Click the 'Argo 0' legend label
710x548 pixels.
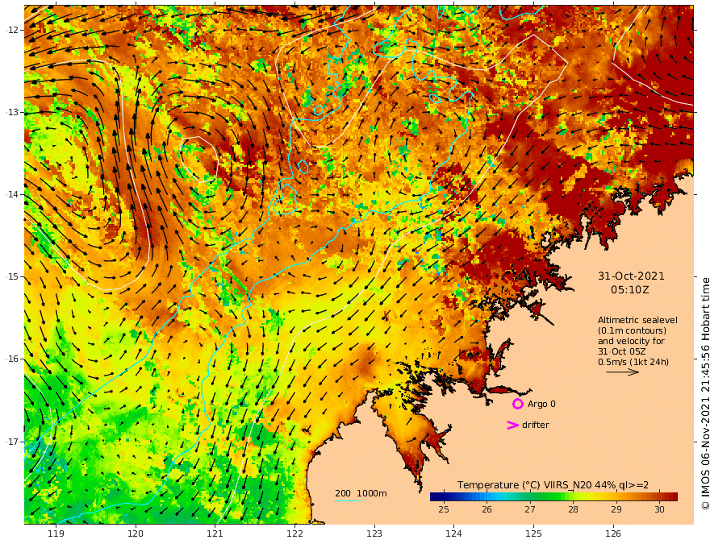tap(541, 404)
